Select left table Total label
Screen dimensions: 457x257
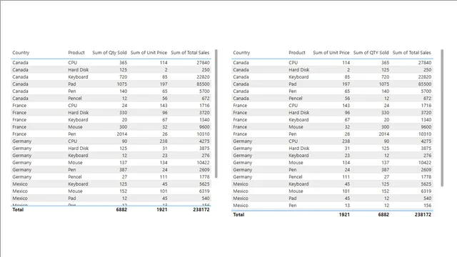[18, 209]
